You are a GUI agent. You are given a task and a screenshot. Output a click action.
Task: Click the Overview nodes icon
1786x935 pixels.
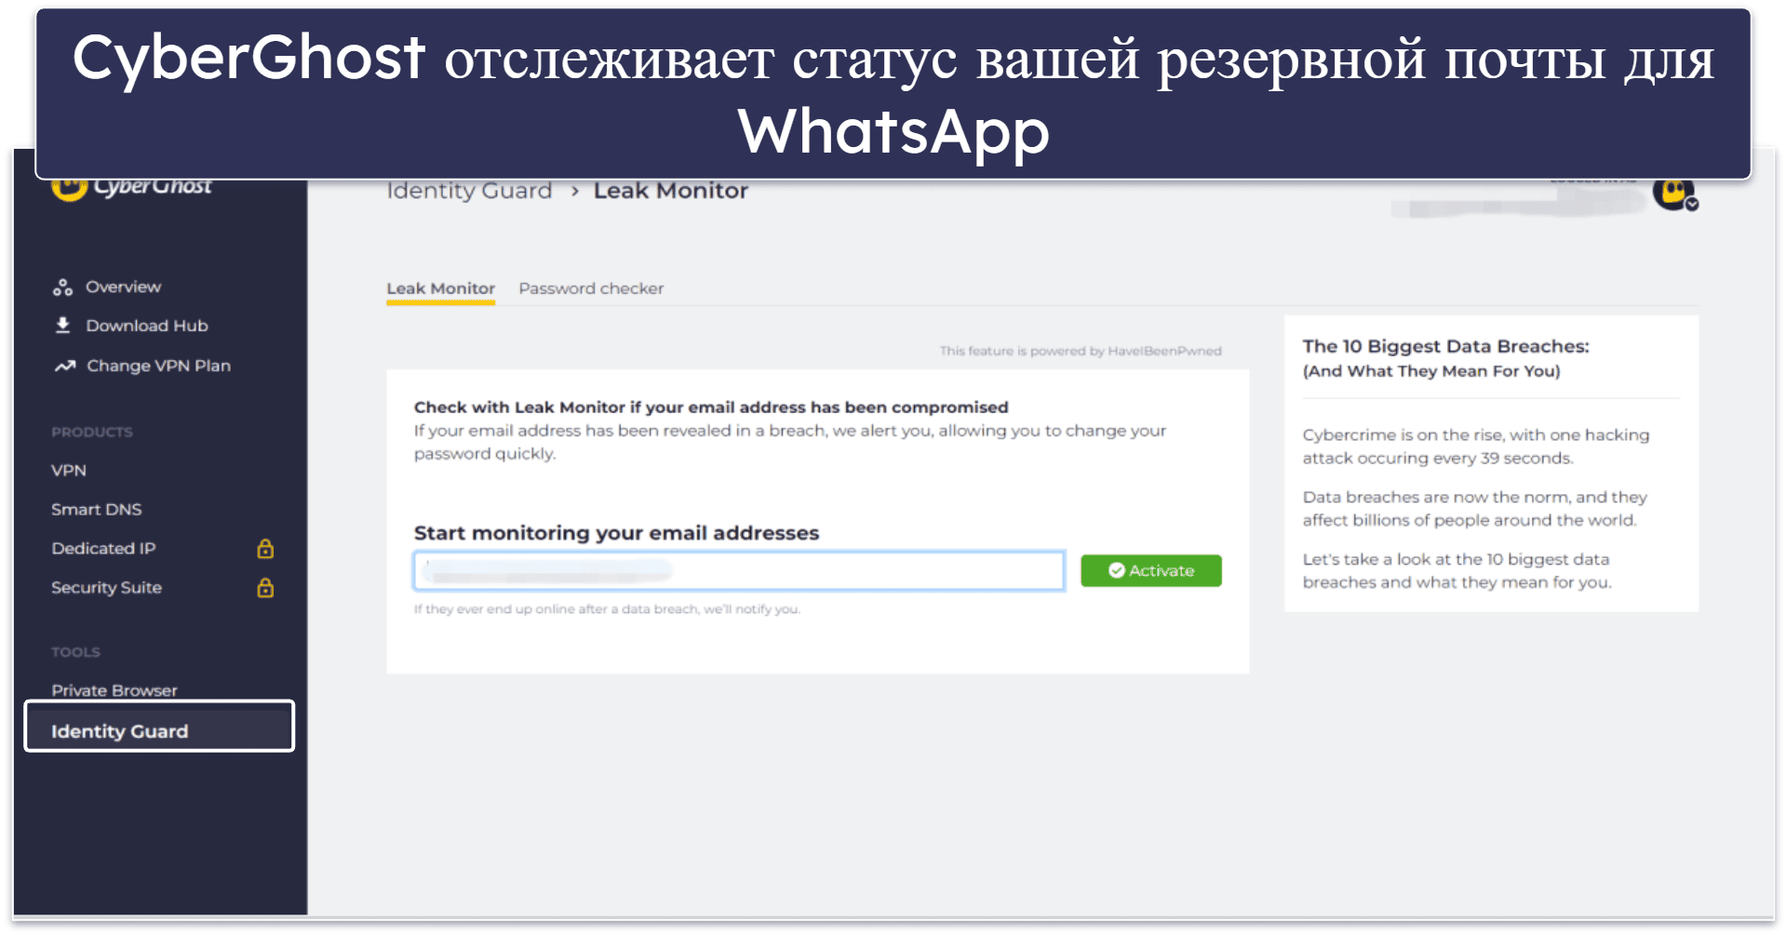pos(62,287)
